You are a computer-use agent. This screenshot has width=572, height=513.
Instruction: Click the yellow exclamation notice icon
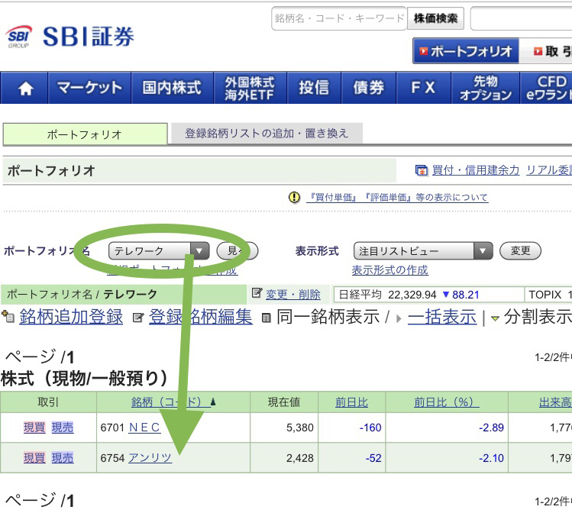point(294,197)
